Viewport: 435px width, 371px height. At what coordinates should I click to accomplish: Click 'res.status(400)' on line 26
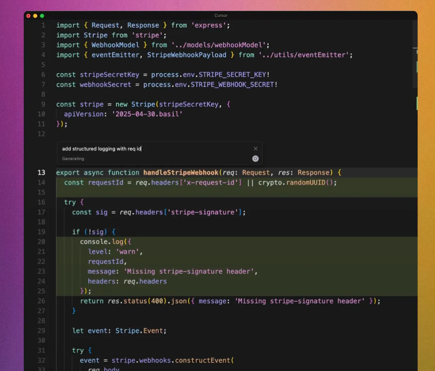click(137, 301)
